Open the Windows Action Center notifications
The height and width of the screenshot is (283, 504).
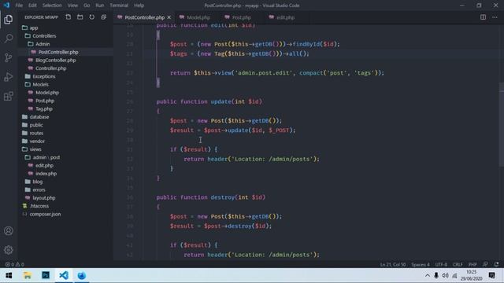(491, 275)
